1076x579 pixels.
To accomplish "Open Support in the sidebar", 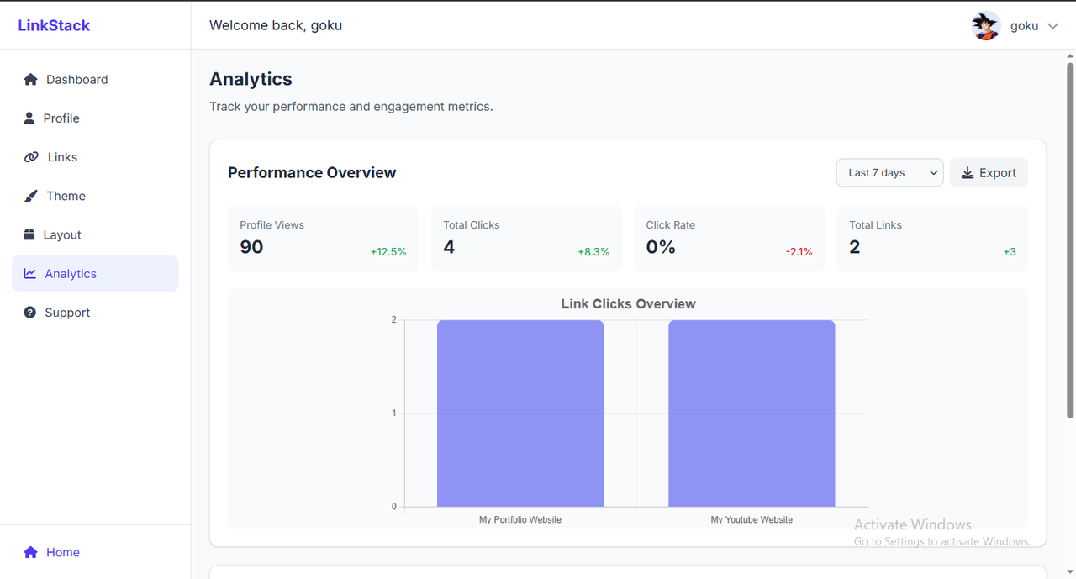I will (x=95, y=313).
